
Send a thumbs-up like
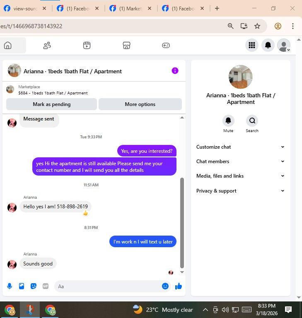pos(179,286)
